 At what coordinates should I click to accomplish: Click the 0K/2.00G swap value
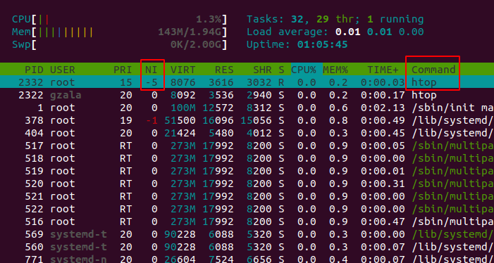pos(196,44)
